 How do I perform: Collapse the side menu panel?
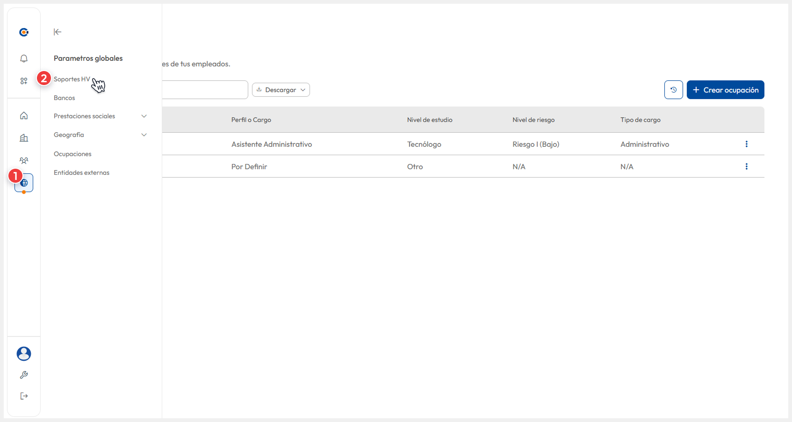58,32
